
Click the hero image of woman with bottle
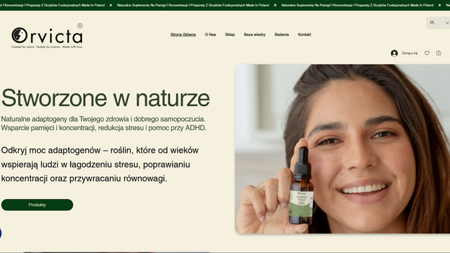pos(343,149)
